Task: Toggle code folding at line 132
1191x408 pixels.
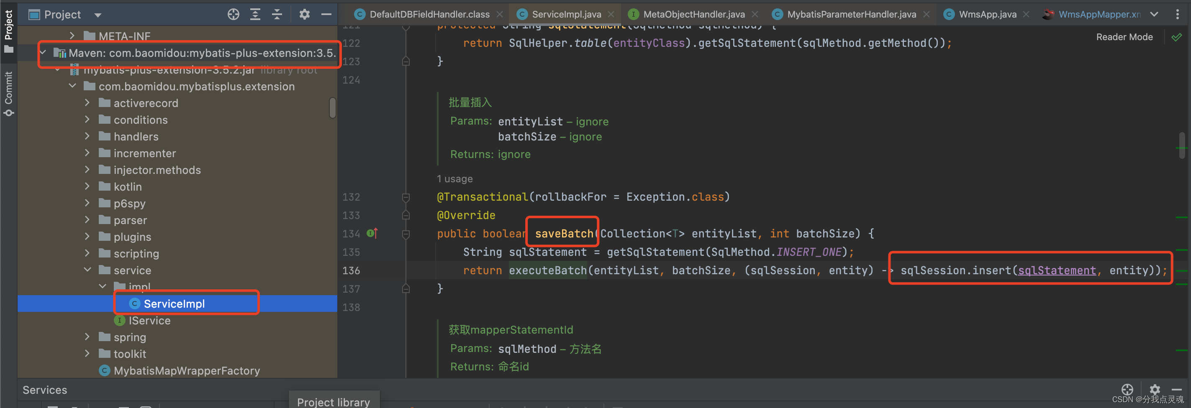Action: (x=406, y=197)
